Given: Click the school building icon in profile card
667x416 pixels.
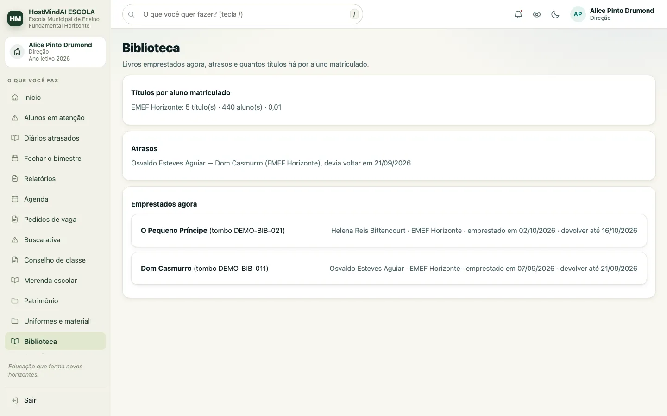Looking at the screenshot, I should pyautogui.click(x=17, y=52).
